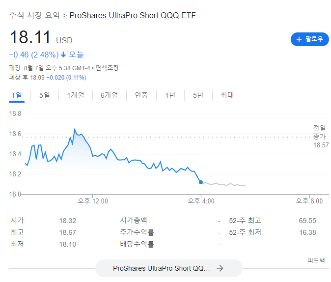Click the 전일 종가 18.57 label
This screenshot has height=282, width=331.
pos(321,137)
